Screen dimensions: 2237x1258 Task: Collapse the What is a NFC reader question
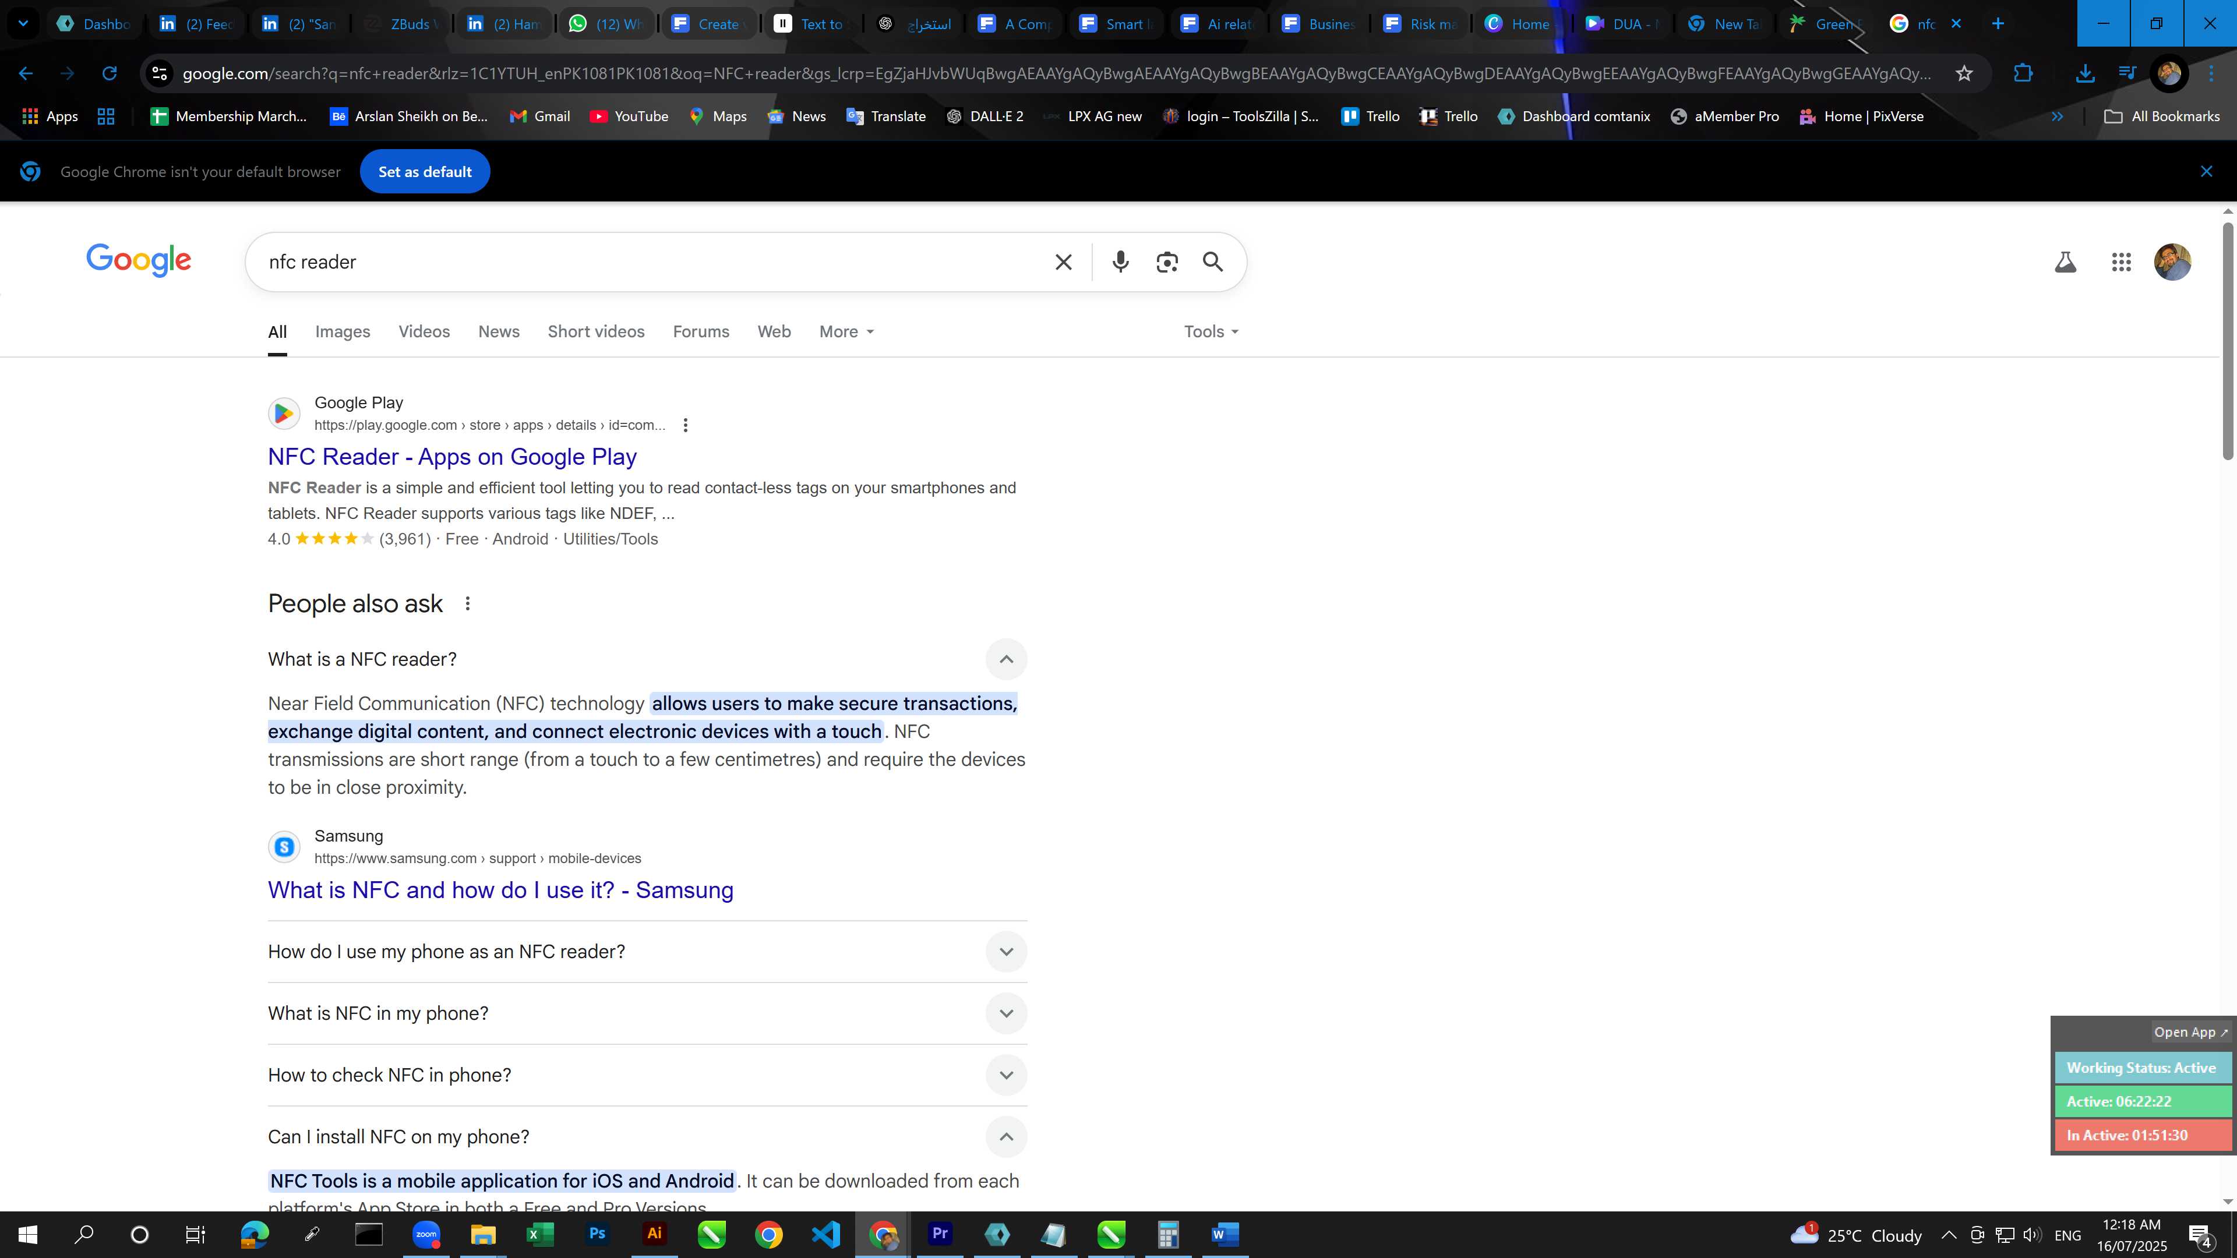pyautogui.click(x=1005, y=660)
